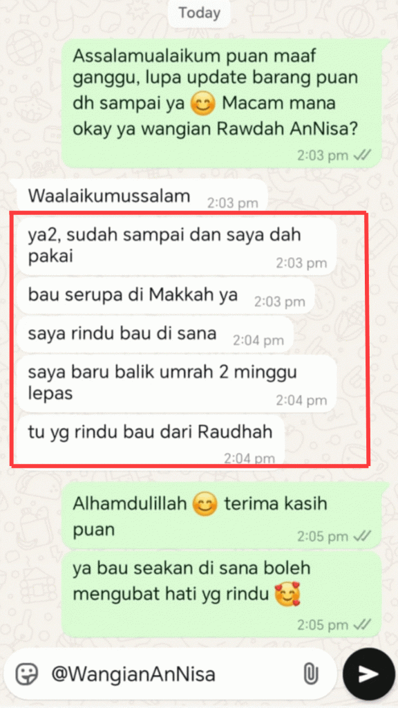Tap the read ticks on the Assalamualaikum message

pos(362,156)
